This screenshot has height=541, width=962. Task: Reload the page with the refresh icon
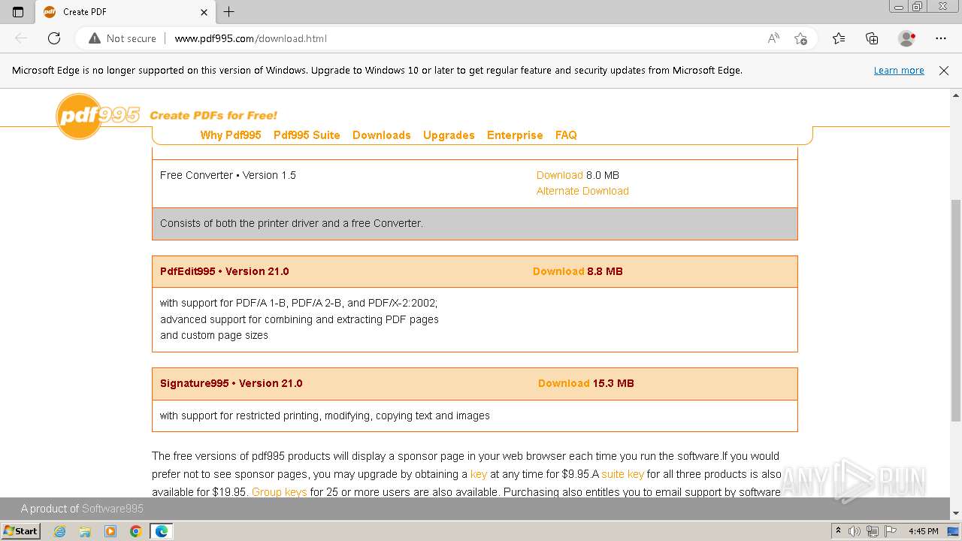click(54, 38)
